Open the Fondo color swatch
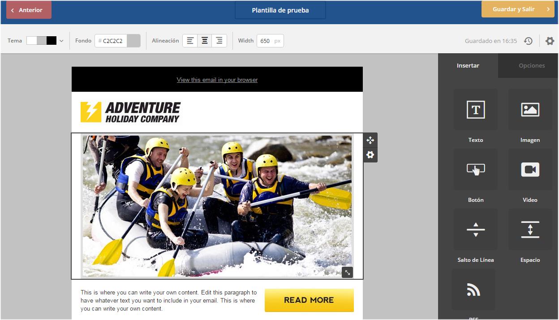The width and height of the screenshot is (559, 320). pyautogui.click(x=133, y=41)
